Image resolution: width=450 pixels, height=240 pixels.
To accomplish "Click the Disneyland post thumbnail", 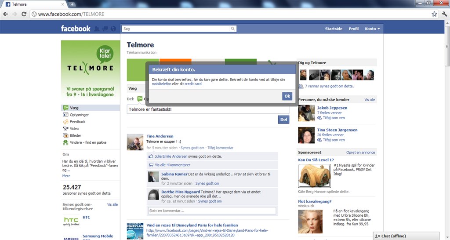I will tap(135, 231).
